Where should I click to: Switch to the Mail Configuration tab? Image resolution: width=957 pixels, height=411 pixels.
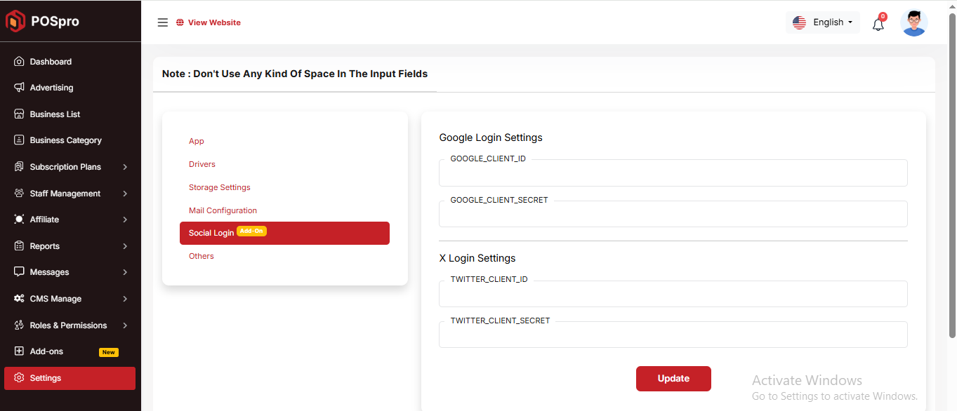click(223, 210)
